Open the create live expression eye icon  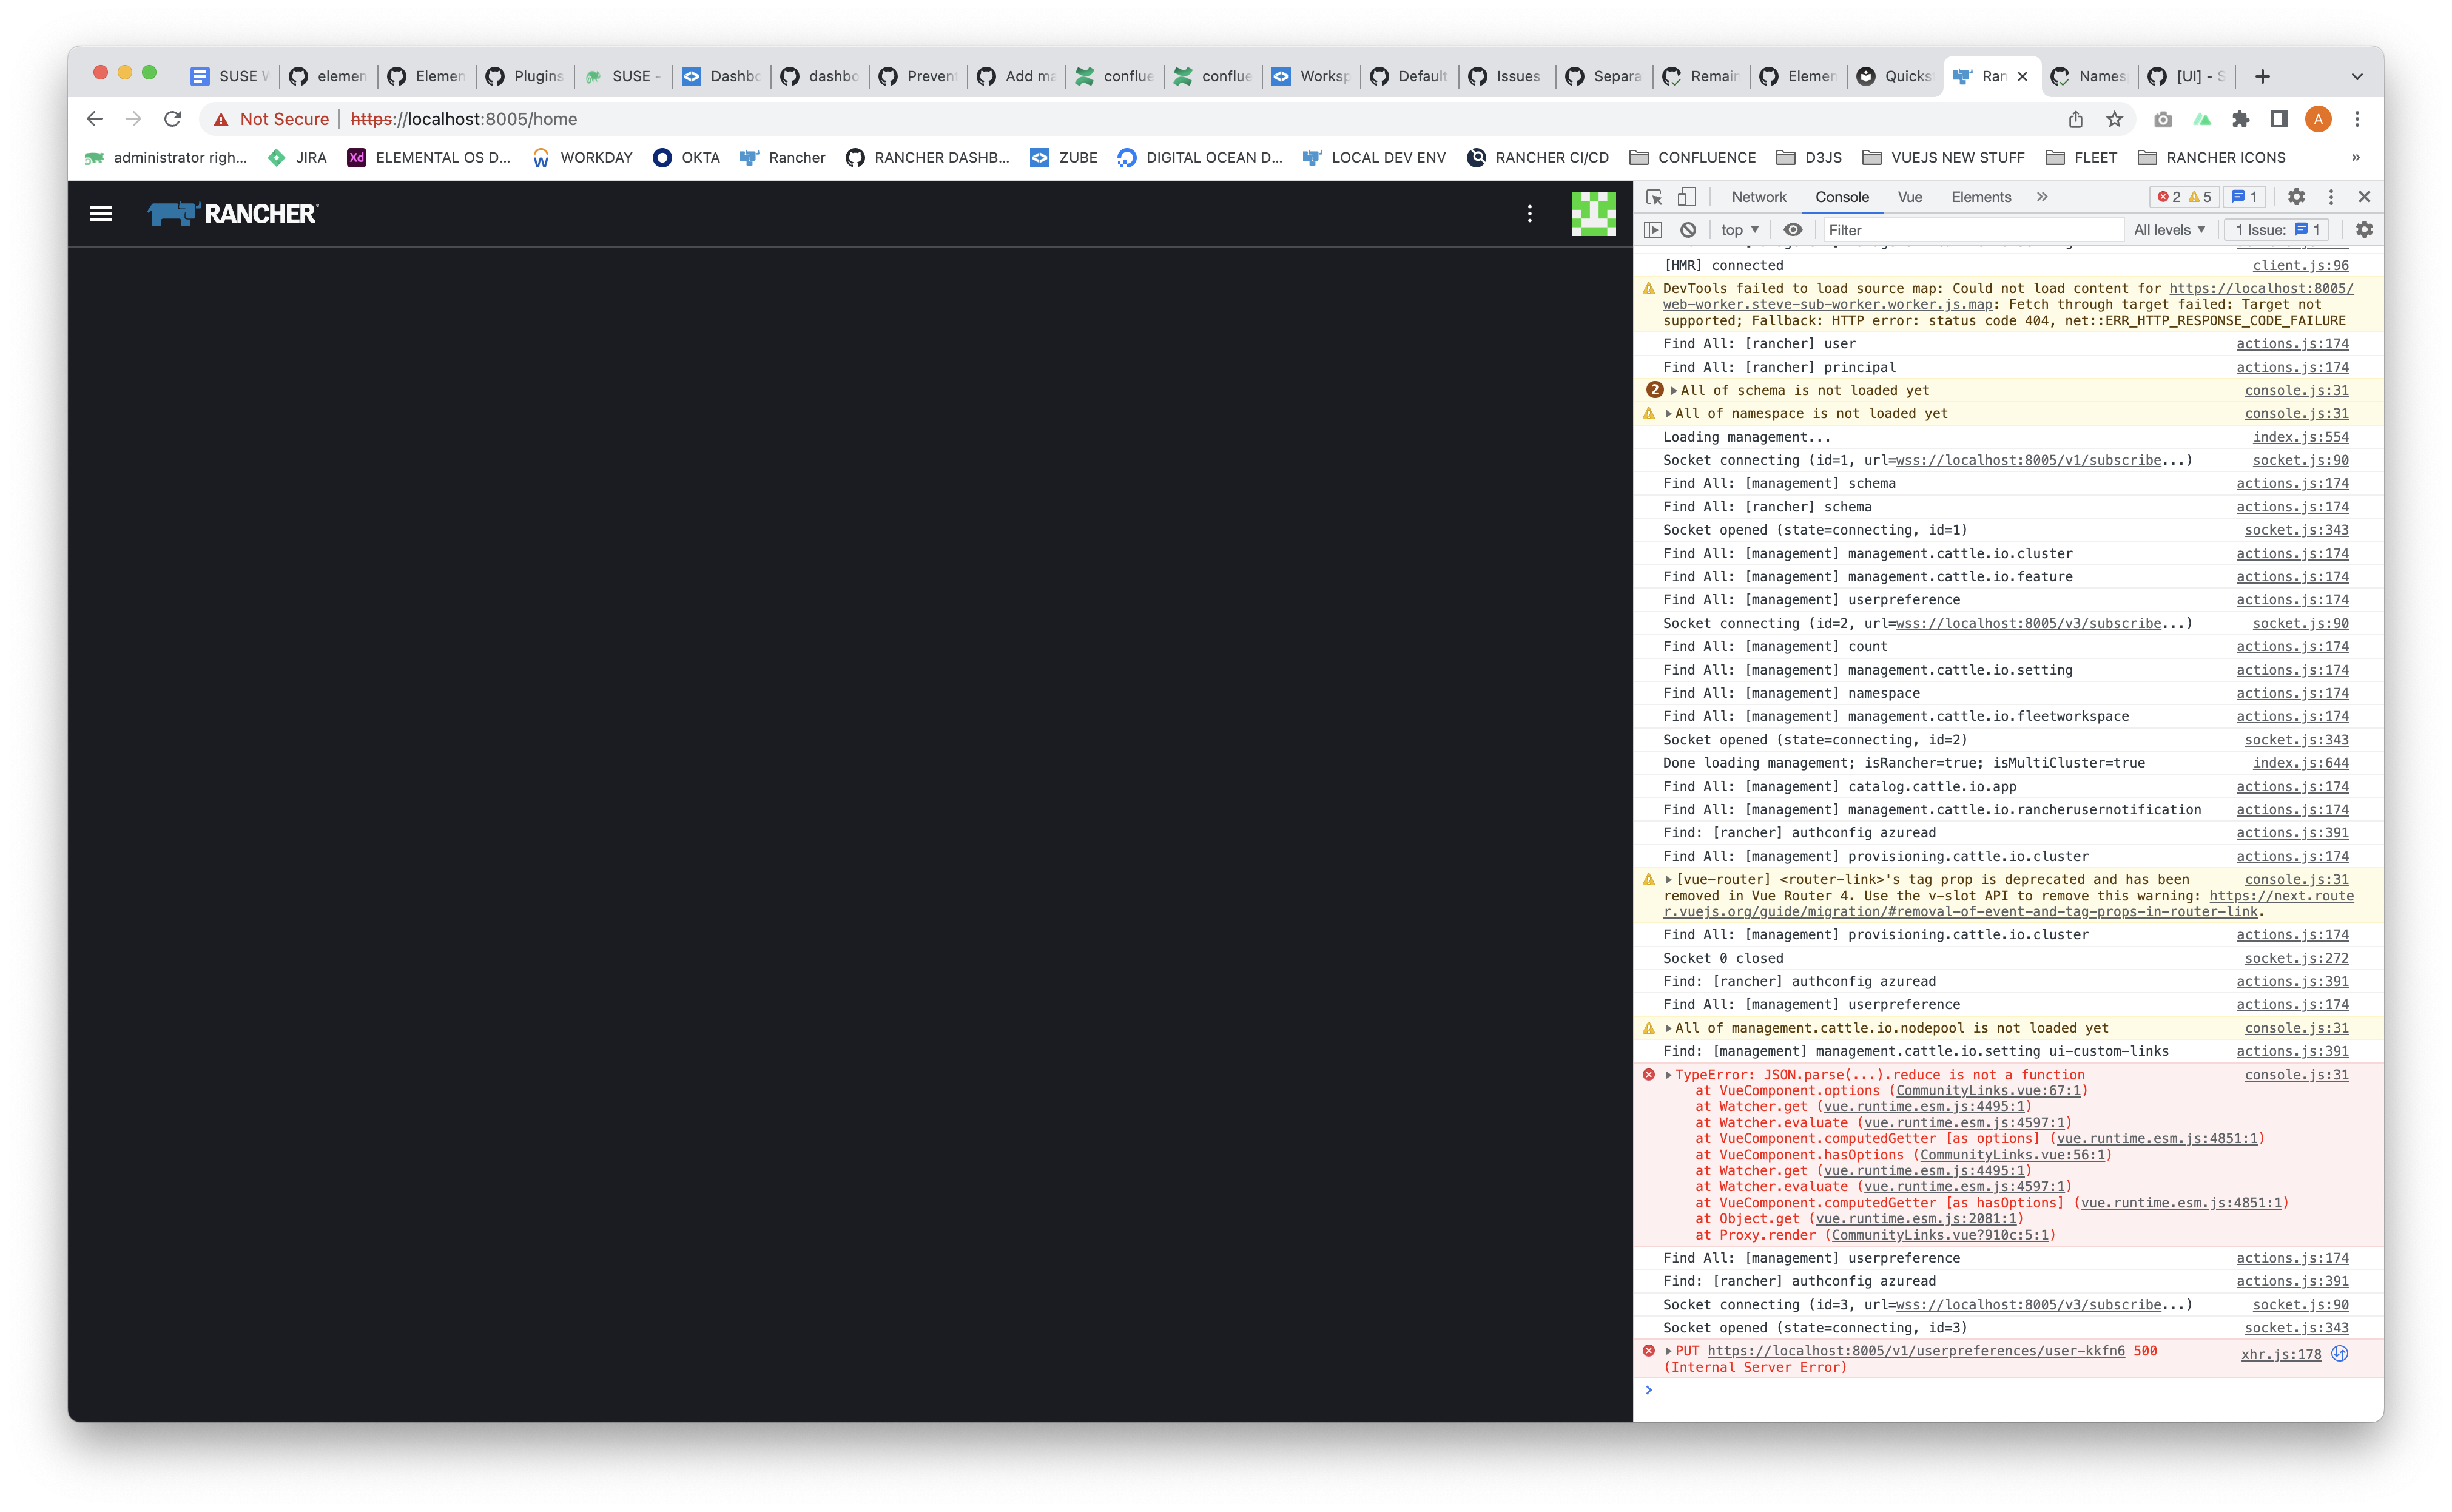1792,229
